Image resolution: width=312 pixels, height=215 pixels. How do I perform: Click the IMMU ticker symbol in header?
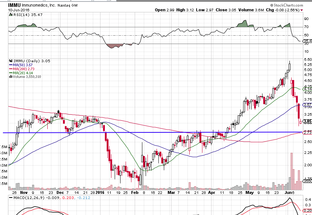(x=14, y=5)
